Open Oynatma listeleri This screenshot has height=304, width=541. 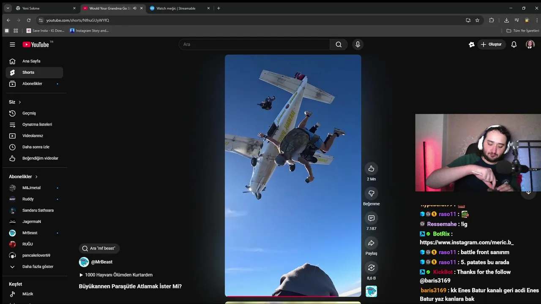tap(34, 125)
